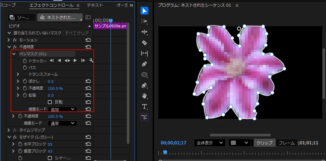The width and height of the screenshot is (326, 161).
Task: Select the ソー... source clip button
Action: [22, 18]
